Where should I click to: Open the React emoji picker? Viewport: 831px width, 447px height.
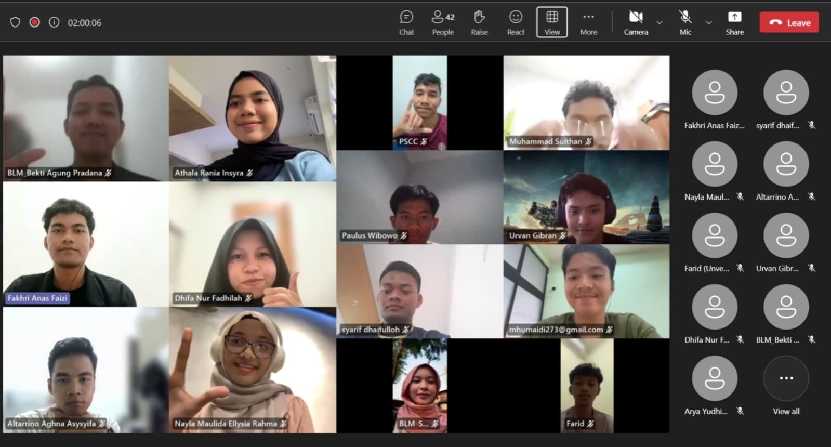click(516, 23)
